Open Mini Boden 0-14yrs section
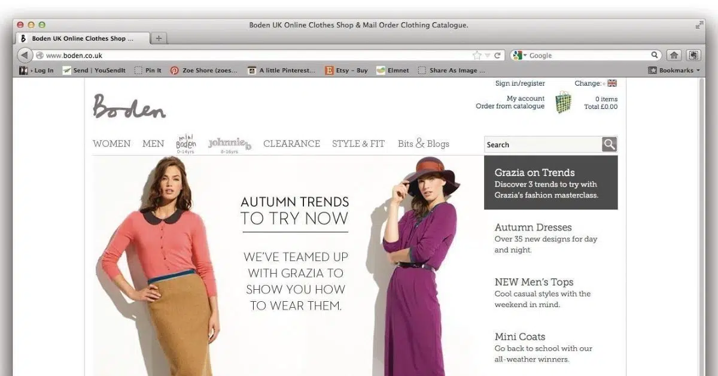718x376 pixels. tap(186, 144)
